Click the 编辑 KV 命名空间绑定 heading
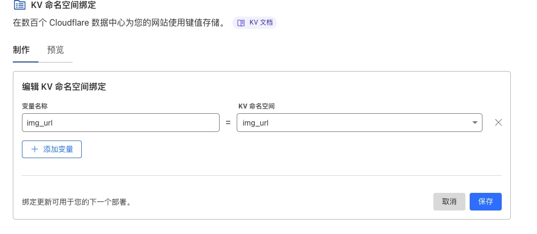The width and height of the screenshot is (537, 234). tap(64, 87)
